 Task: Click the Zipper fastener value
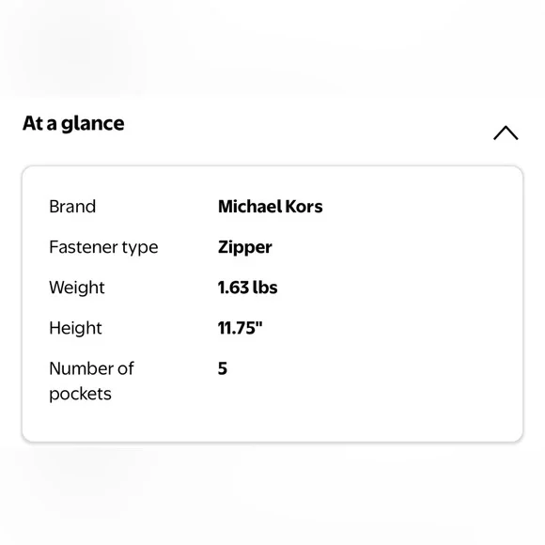(x=244, y=248)
